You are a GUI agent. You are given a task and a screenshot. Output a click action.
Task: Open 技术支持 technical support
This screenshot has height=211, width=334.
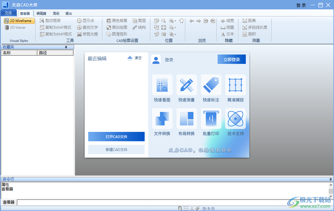point(236,122)
